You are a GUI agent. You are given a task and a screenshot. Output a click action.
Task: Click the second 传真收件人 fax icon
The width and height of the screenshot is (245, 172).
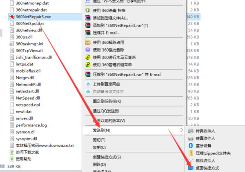point(191,138)
